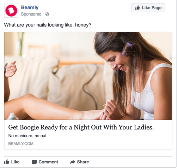
Task: Click the thumbs-up icon beside Like
Action: pyautogui.click(x=7, y=162)
